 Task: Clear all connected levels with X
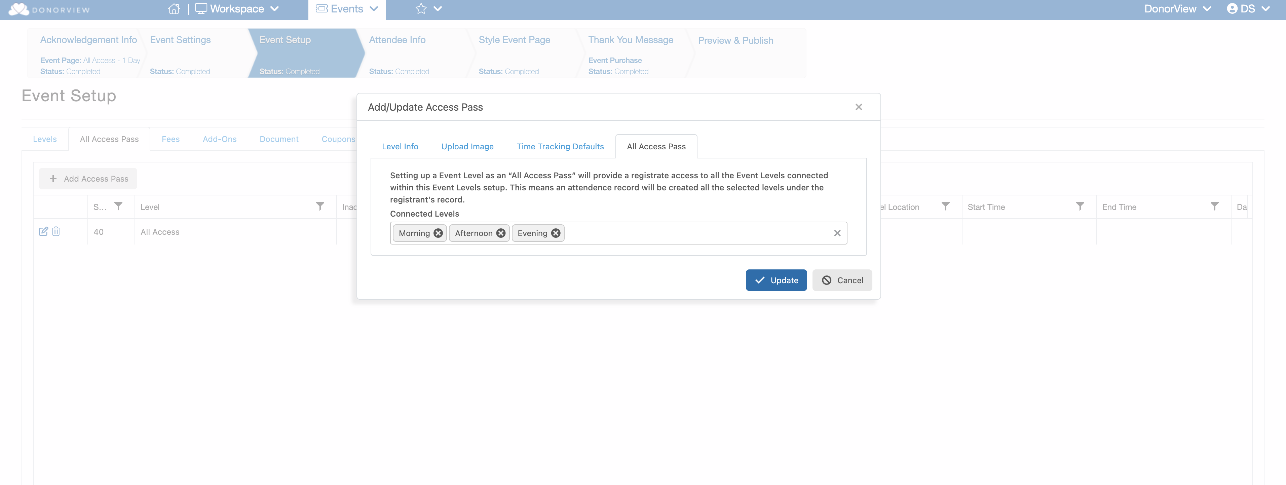pos(837,233)
